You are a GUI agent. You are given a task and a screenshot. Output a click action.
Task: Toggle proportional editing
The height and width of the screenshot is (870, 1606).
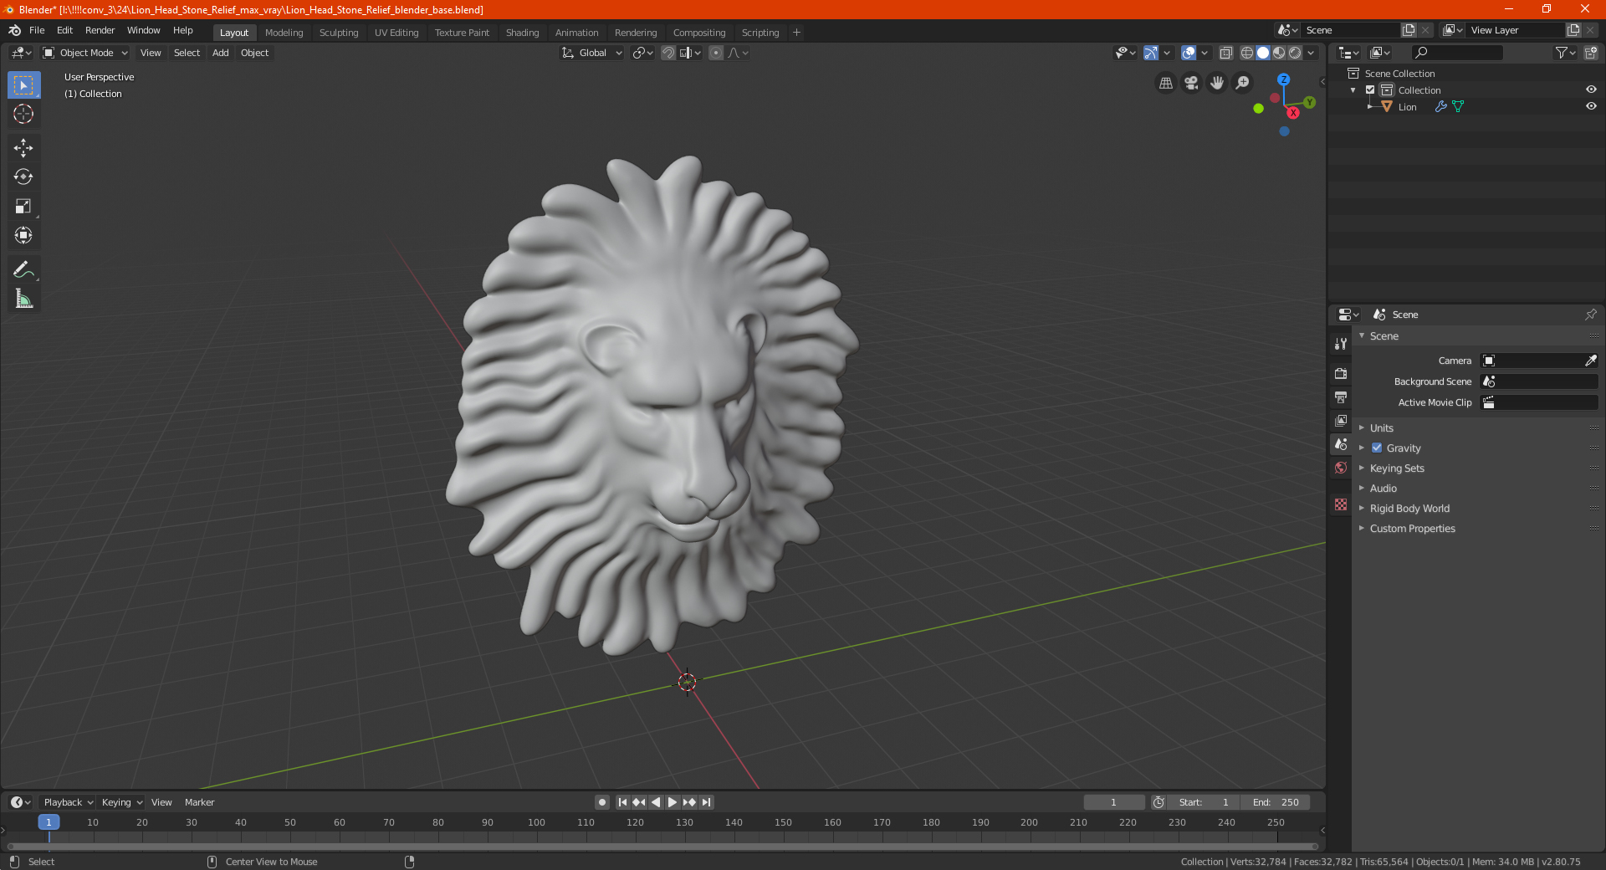point(716,53)
